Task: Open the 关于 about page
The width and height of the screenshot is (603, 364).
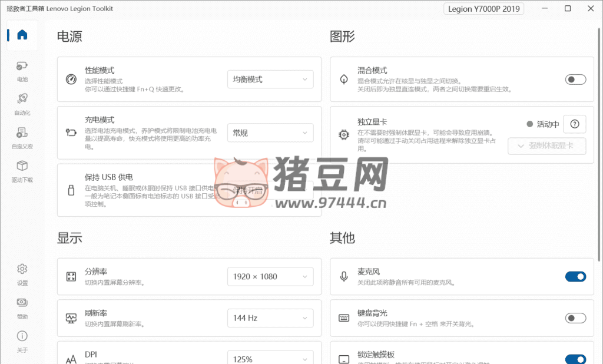Action: pyautogui.click(x=22, y=341)
